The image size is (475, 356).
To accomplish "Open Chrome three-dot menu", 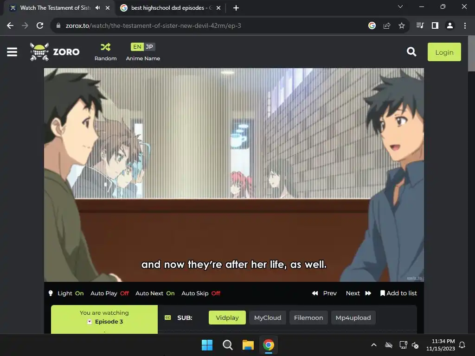I will pos(465,26).
